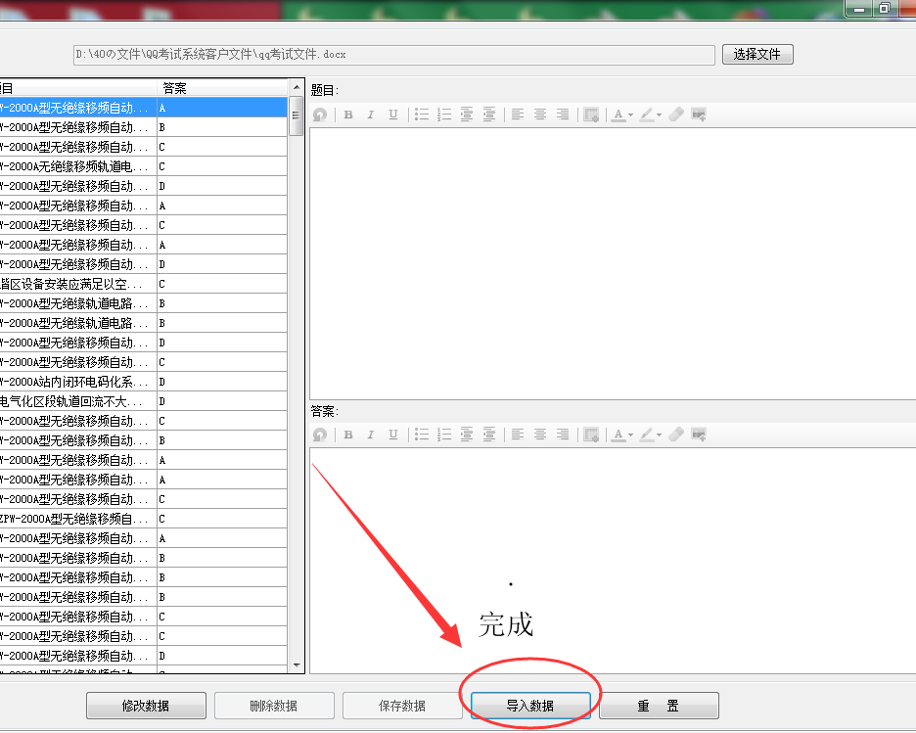This screenshot has width=916, height=733.
Task: Center-align text in the 题目 editor toolbar
Action: click(x=540, y=115)
